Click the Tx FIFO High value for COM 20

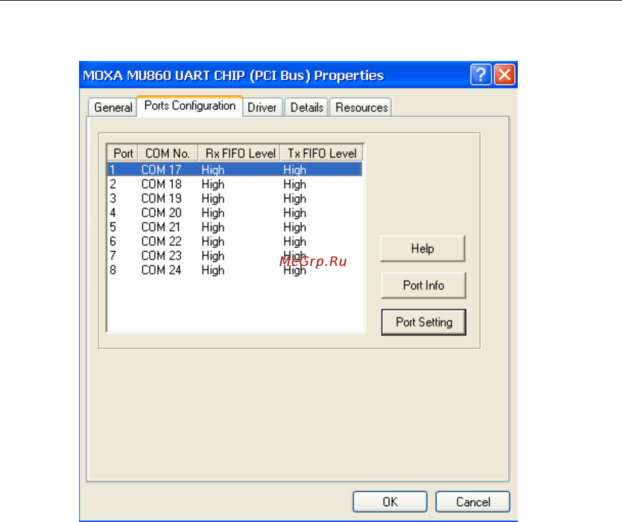[x=295, y=213]
